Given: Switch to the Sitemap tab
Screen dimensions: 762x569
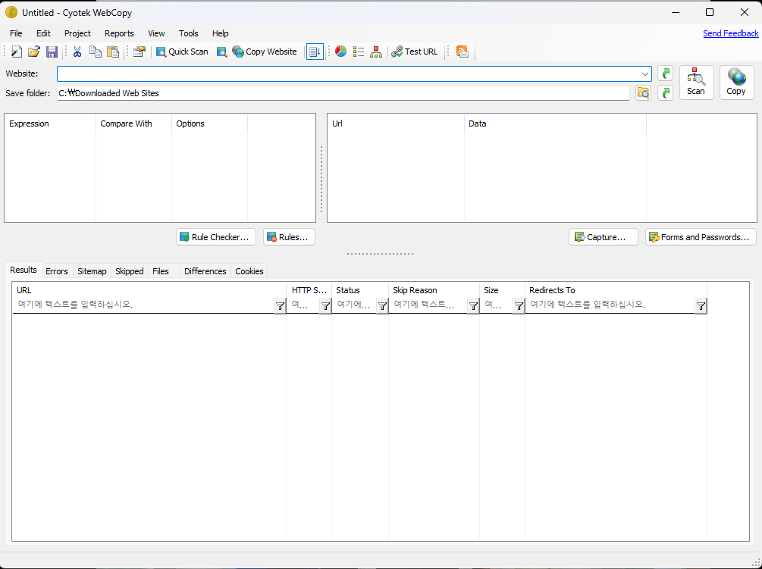Looking at the screenshot, I should (x=92, y=271).
